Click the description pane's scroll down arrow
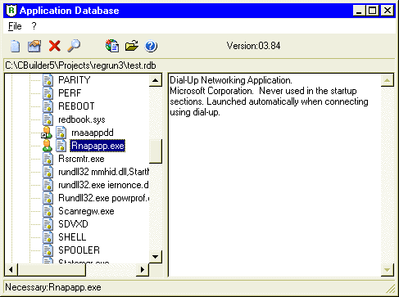This screenshot has height=297, width=399. coord(388,270)
